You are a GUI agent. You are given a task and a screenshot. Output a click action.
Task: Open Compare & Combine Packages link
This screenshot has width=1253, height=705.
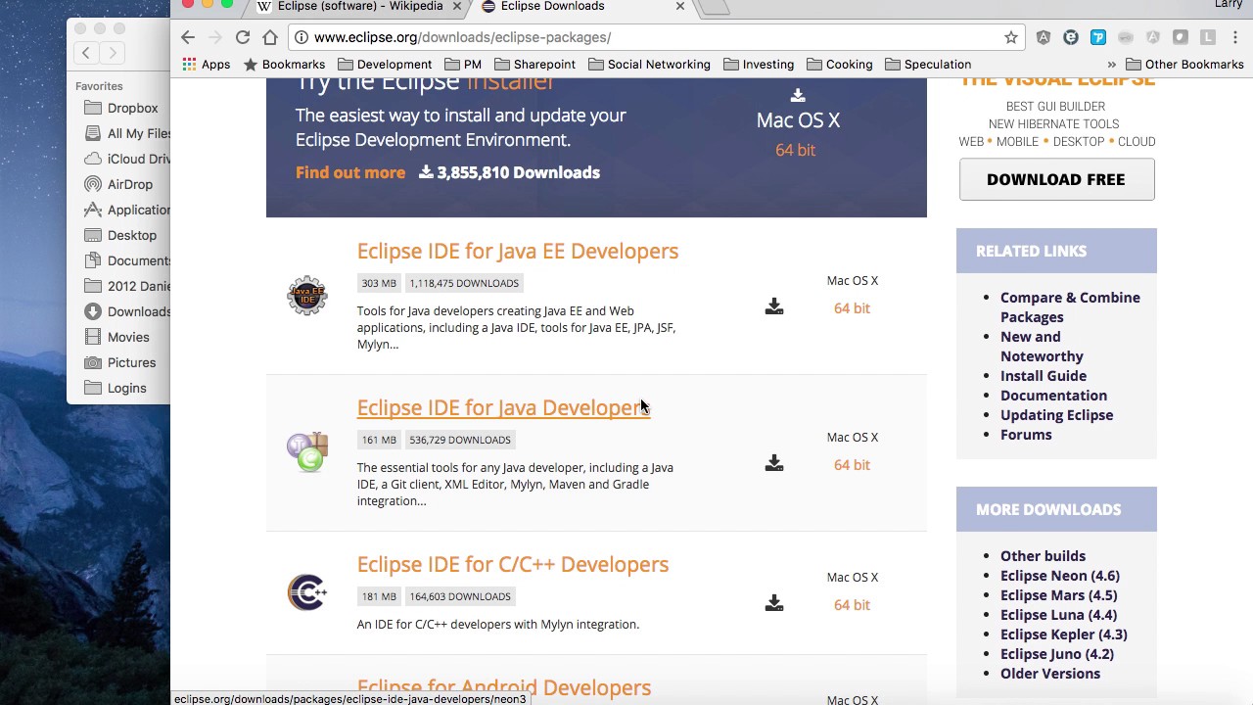click(1070, 306)
